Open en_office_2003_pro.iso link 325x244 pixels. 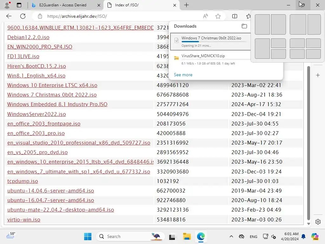pyautogui.click(x=36, y=133)
